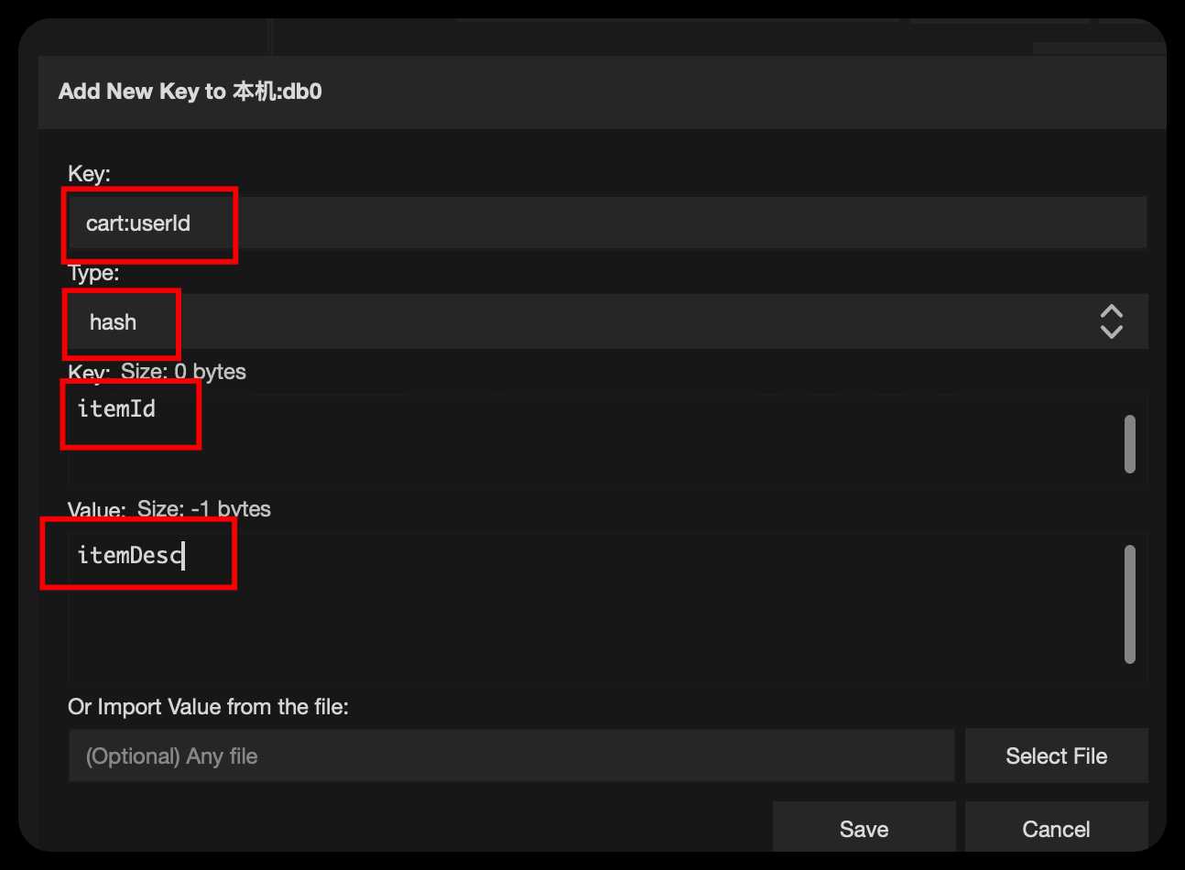Save the new key
This screenshot has height=870, width=1185.
864,828
